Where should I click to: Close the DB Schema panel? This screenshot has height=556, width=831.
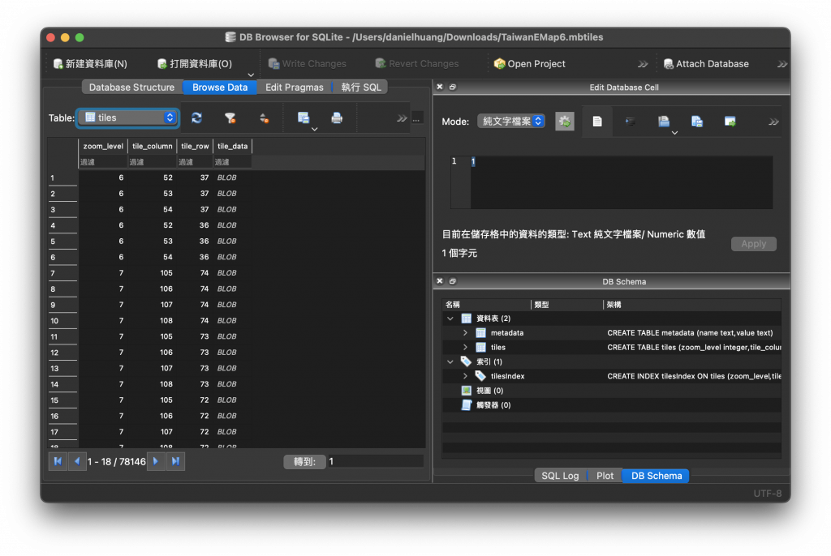point(439,281)
